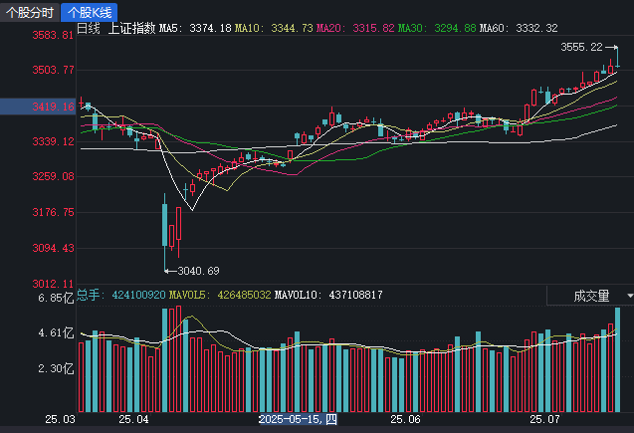634x433 pixels.
Task: Click the 3012.11 price axis label
Action: click(x=54, y=284)
